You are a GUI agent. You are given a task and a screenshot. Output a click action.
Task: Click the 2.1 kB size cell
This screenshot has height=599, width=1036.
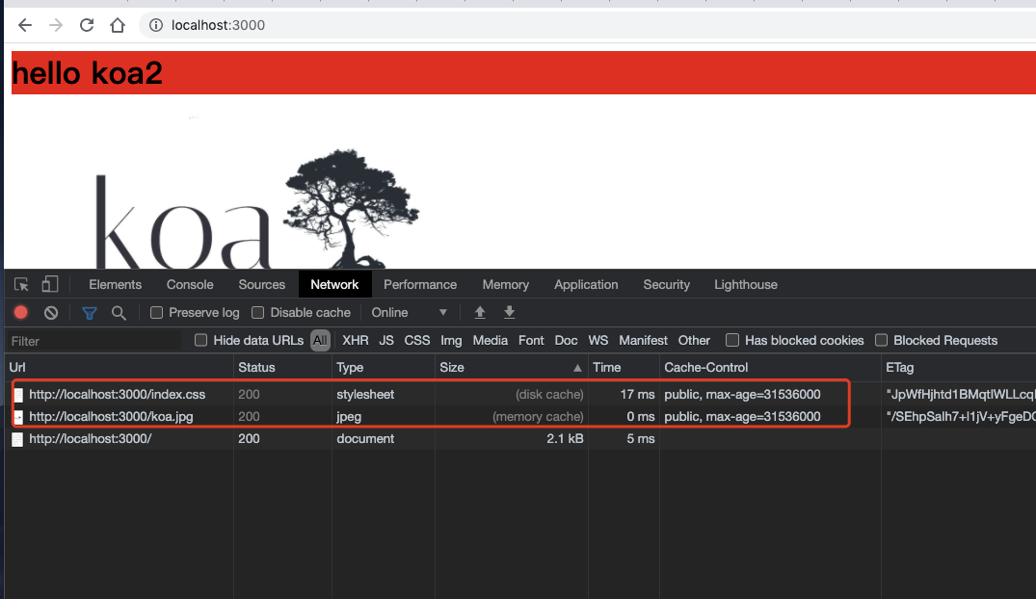[x=565, y=438]
